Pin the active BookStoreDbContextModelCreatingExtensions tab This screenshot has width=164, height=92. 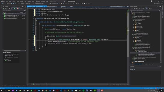(45, 6)
